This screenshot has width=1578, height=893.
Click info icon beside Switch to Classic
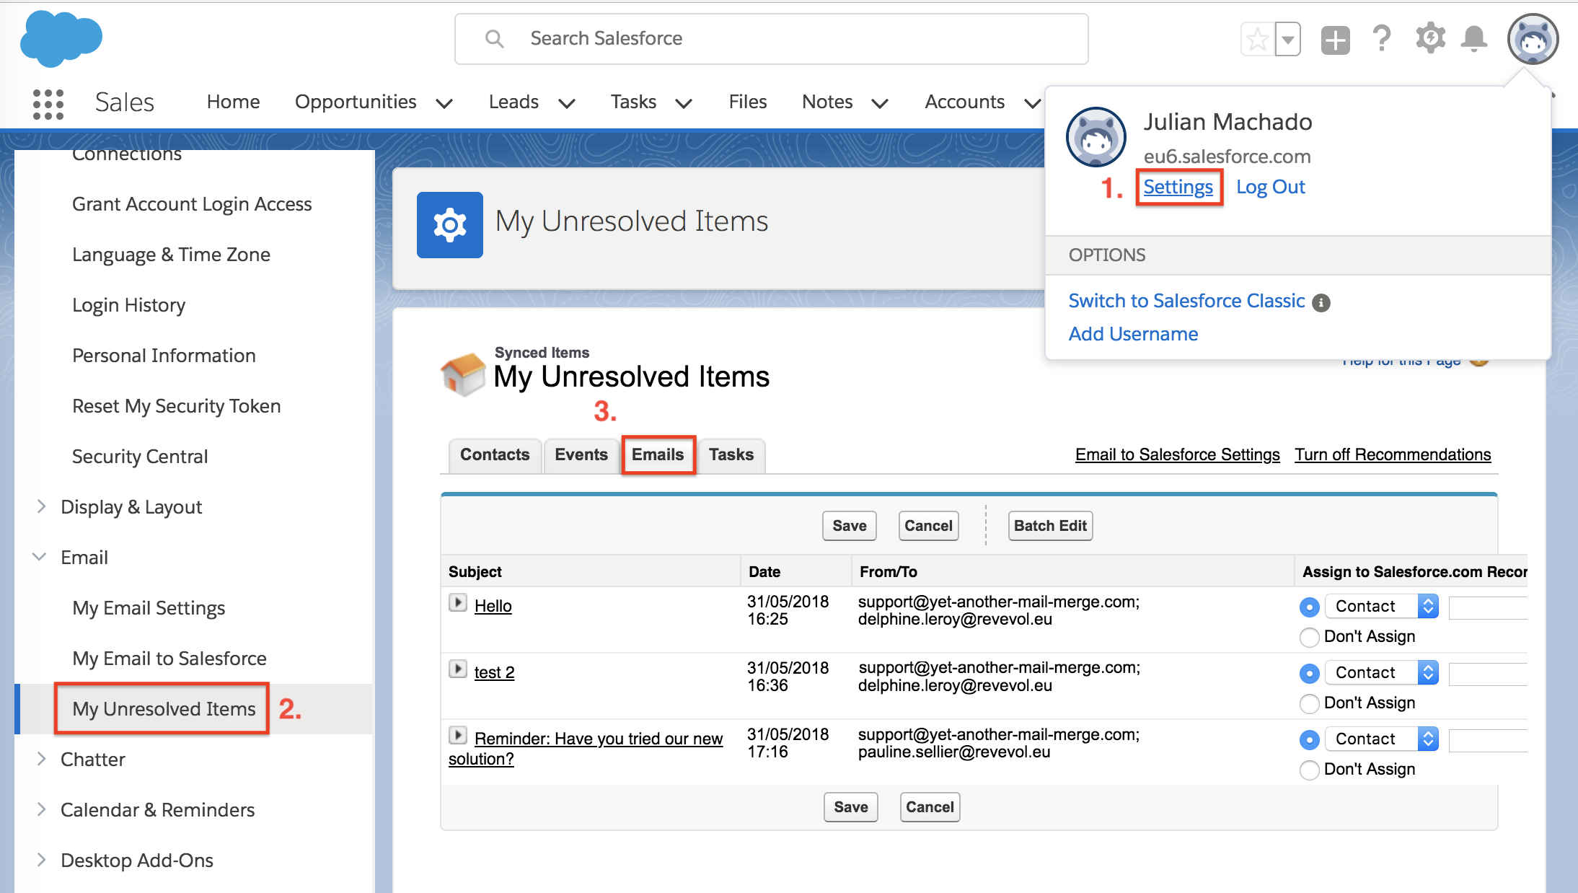coord(1321,302)
